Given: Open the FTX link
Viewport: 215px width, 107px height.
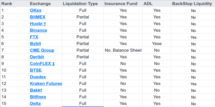Looking at the screenshot, I should [x=34, y=37].
